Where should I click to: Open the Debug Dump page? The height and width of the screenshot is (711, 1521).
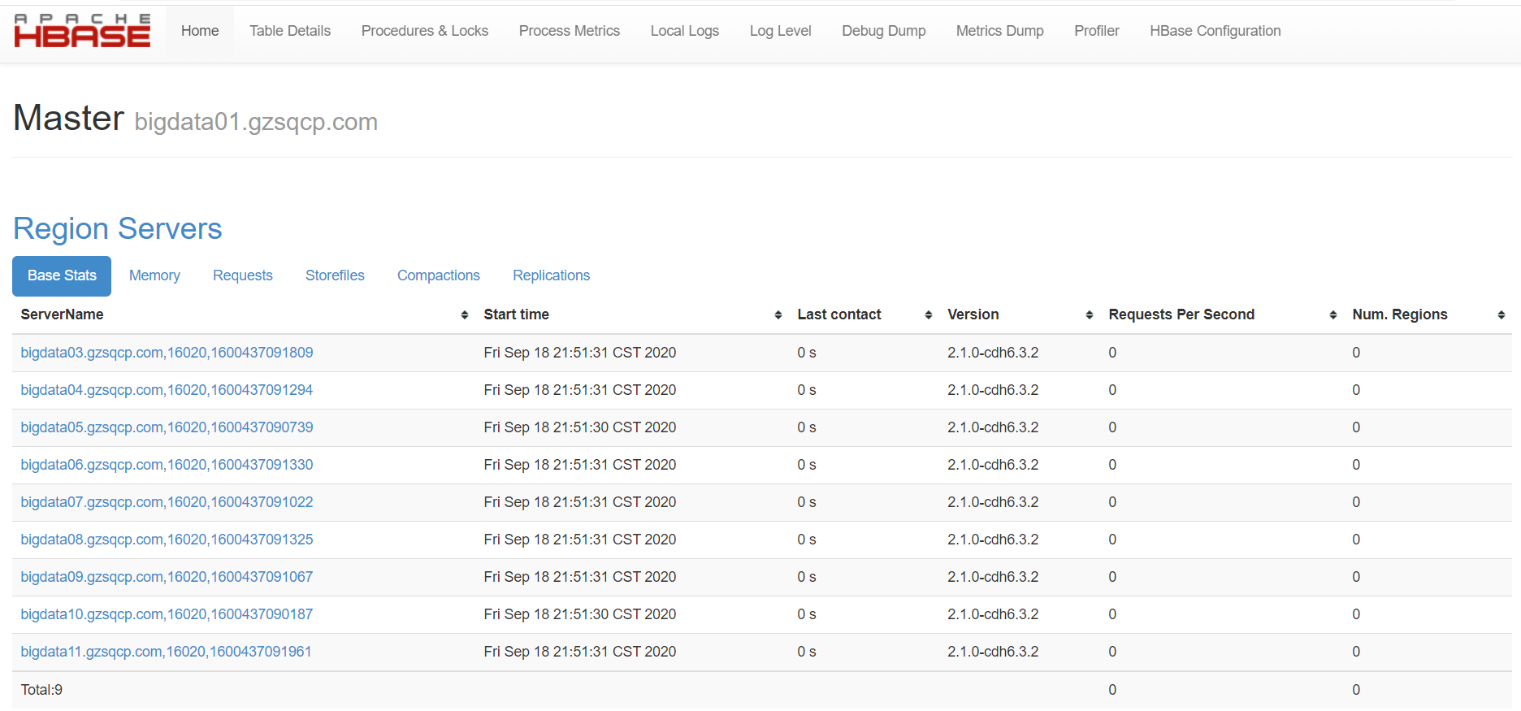(884, 31)
